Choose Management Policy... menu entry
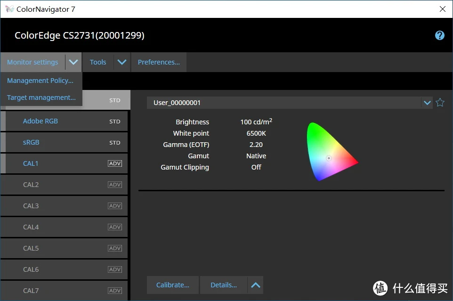Image resolution: width=453 pixels, height=301 pixels. pos(40,80)
